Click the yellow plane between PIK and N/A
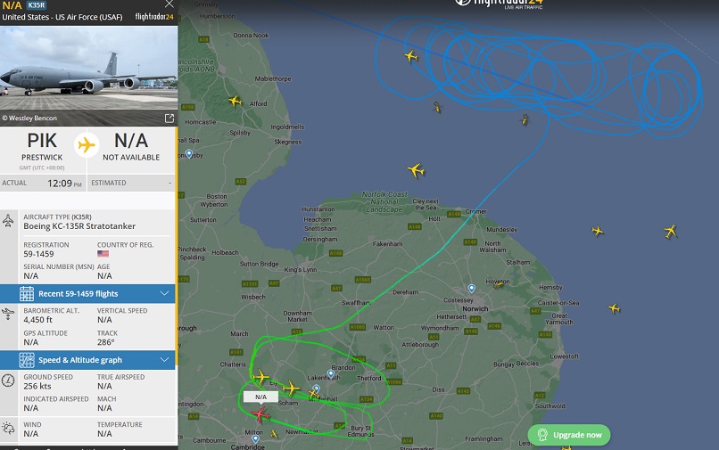The height and width of the screenshot is (450, 719). point(87,145)
